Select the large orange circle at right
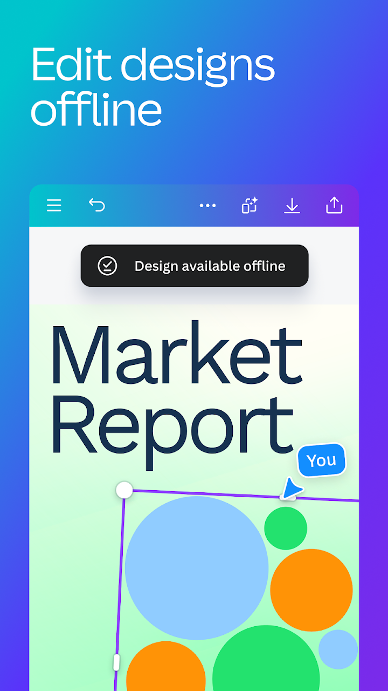This screenshot has height=691, width=388. tap(311, 590)
